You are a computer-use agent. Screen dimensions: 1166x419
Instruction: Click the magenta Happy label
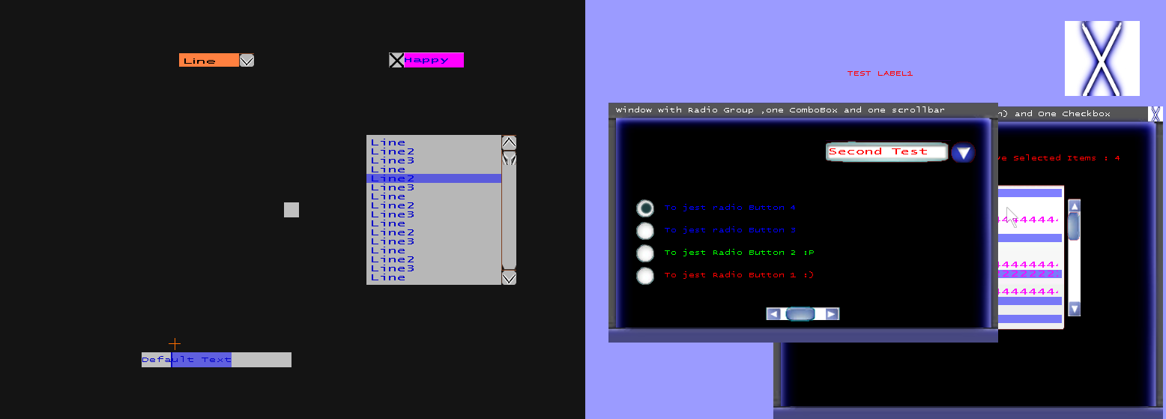(434, 60)
